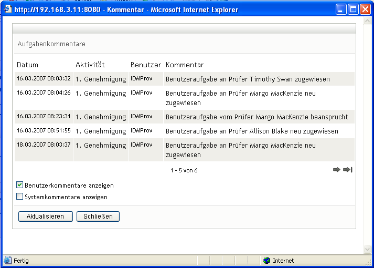Maximize the Kommentar window
This screenshot has height=268, width=374.
pos(353,9)
